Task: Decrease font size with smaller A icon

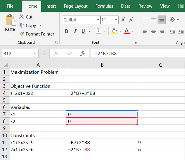Action: tap(131, 20)
